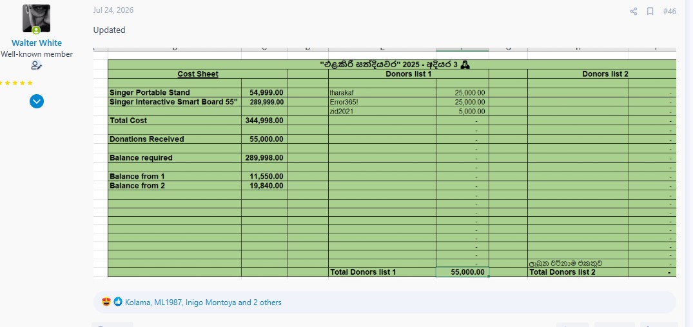The width and height of the screenshot is (693, 327).
Task: Click "Cost Sheet" heading in spreadsheet
Action: [x=197, y=74]
